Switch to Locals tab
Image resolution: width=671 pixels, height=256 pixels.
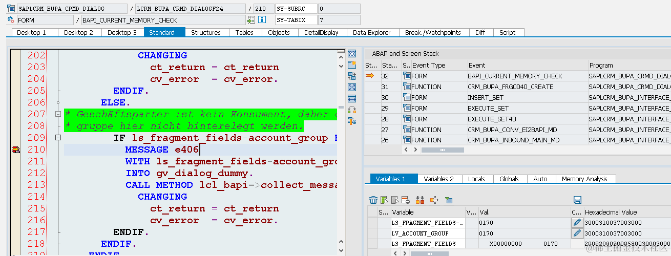pyautogui.click(x=476, y=179)
